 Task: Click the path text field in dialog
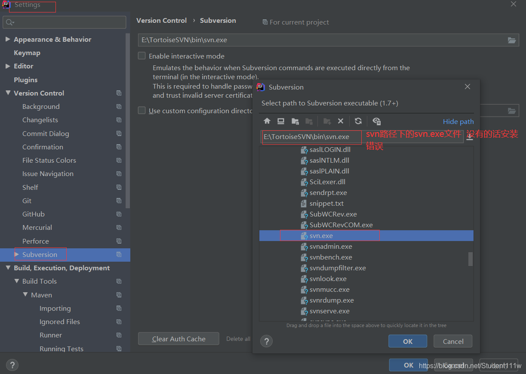click(363, 137)
